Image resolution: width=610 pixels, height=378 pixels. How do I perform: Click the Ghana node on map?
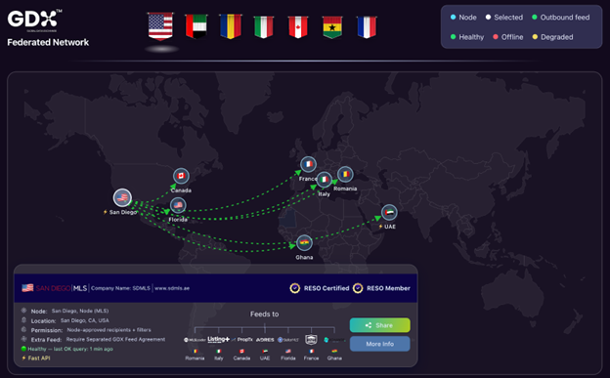point(304,243)
